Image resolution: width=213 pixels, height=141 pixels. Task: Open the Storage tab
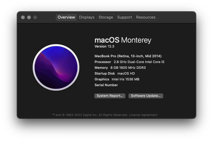point(106,17)
